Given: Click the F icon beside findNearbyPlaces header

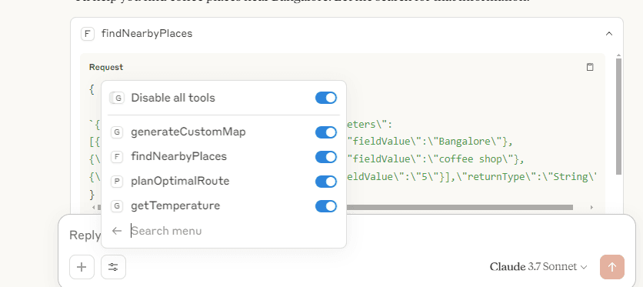Looking at the screenshot, I should [88, 34].
